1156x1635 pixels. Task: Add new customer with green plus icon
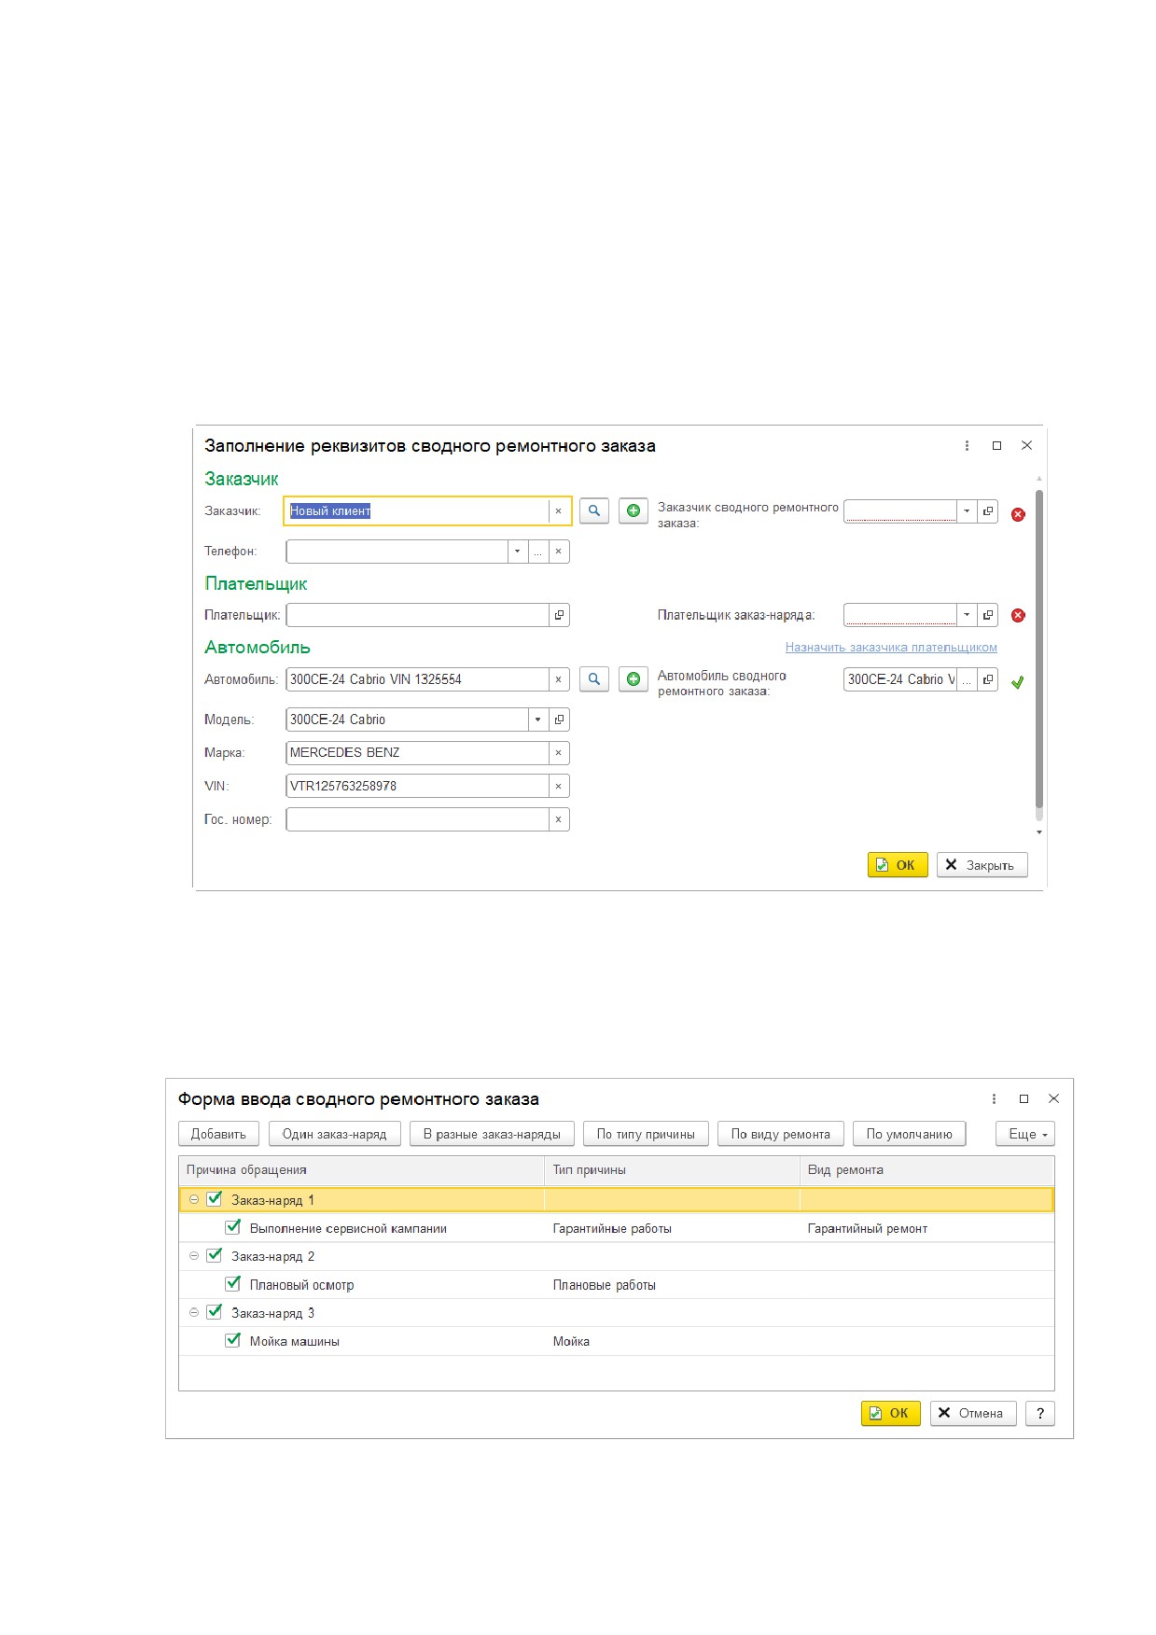pos(633,511)
